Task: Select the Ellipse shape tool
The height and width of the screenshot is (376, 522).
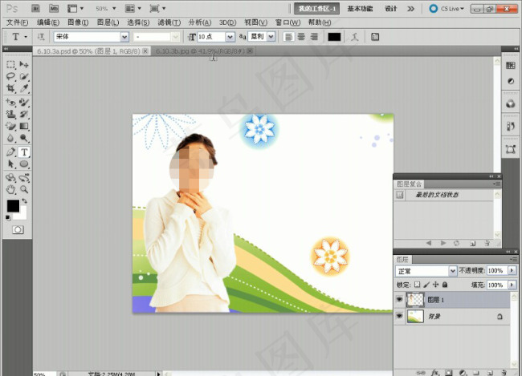Action: 24,164
